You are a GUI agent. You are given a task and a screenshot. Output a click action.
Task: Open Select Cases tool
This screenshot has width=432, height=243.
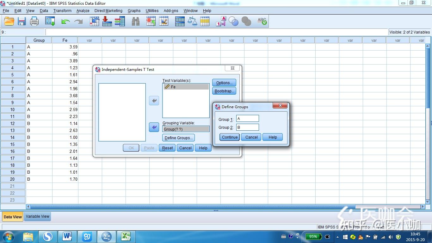[205, 21]
